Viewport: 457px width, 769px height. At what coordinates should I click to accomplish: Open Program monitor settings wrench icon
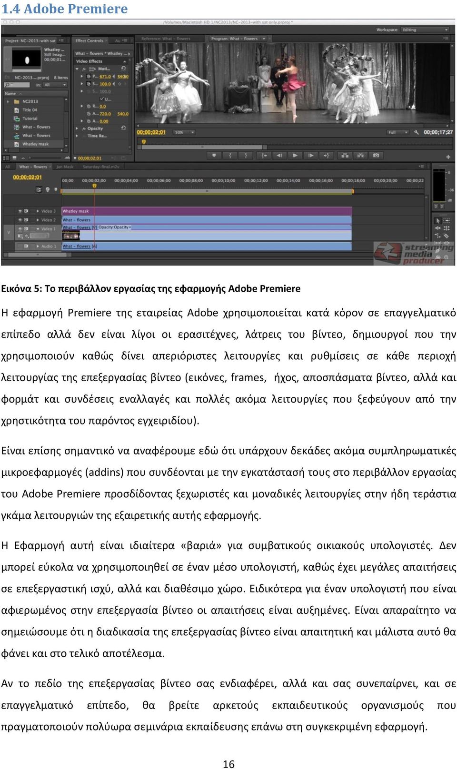click(416, 132)
